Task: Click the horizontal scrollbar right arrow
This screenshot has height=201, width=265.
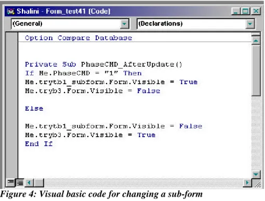Action: tap(247, 183)
